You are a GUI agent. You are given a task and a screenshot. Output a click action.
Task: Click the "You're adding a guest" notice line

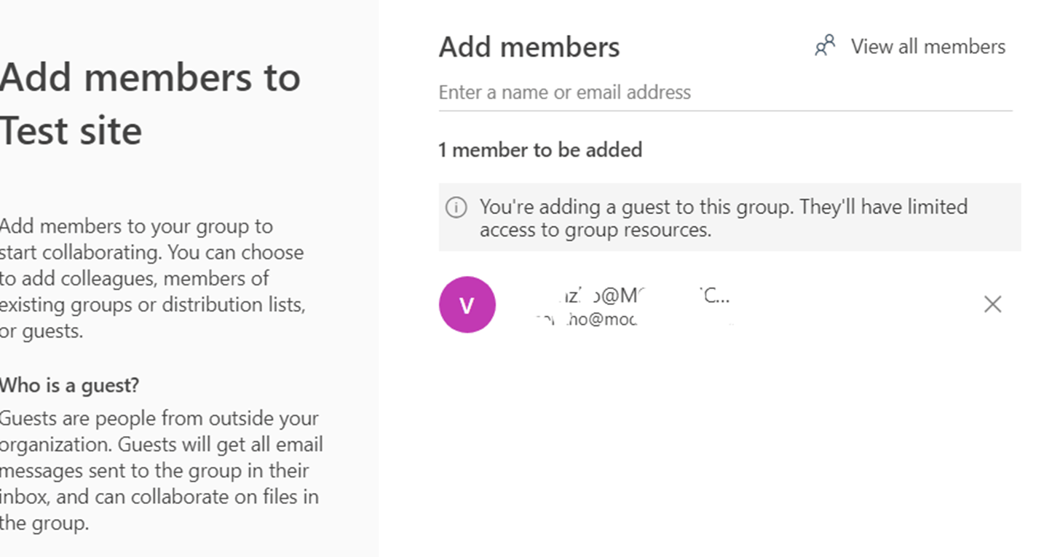pyautogui.click(x=723, y=207)
